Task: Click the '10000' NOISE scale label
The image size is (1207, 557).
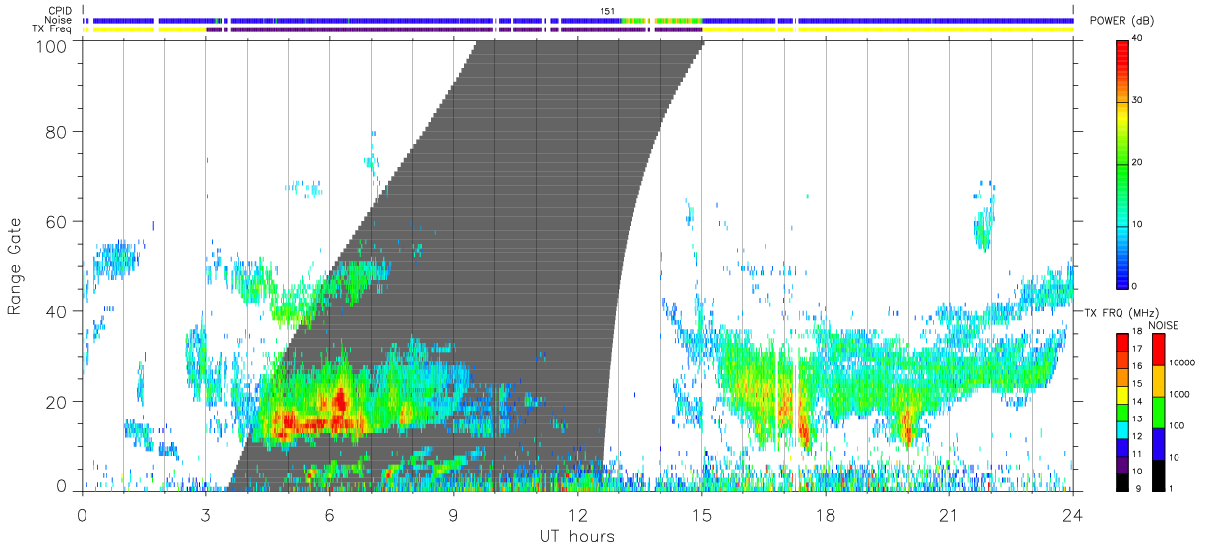Action: click(1180, 362)
